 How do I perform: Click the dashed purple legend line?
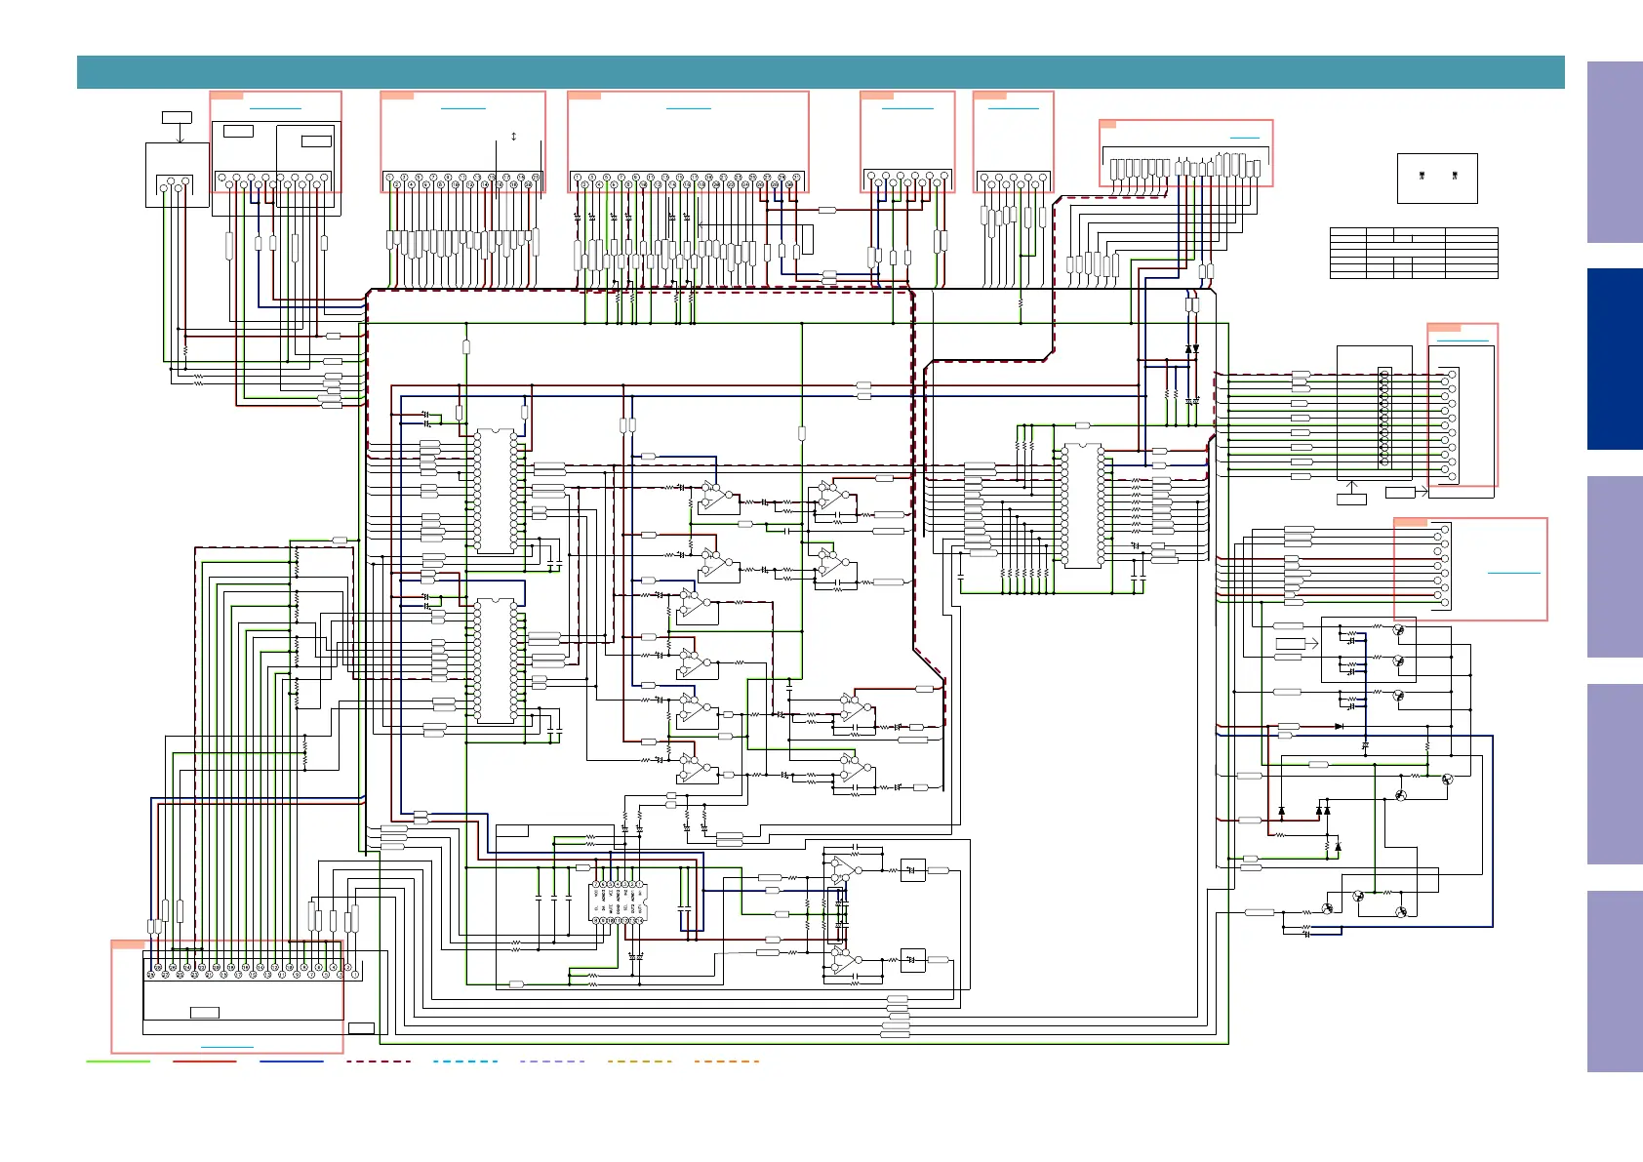(552, 1061)
